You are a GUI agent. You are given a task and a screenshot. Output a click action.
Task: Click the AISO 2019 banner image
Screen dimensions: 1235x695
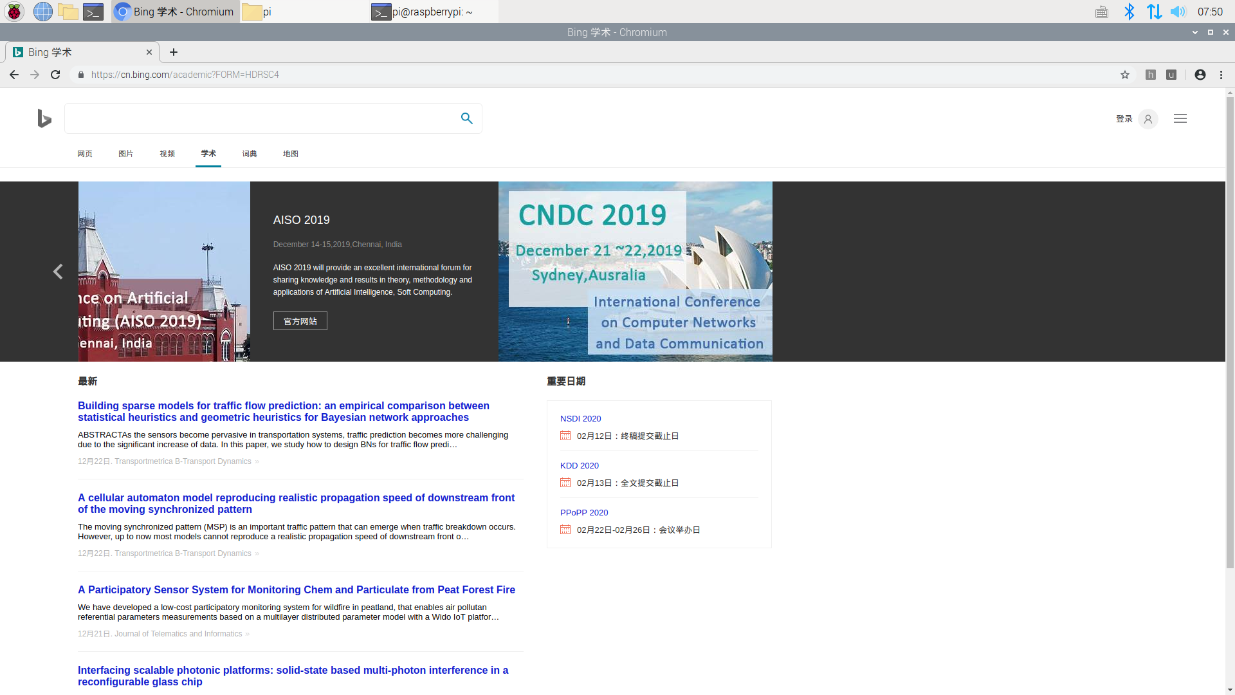(164, 272)
